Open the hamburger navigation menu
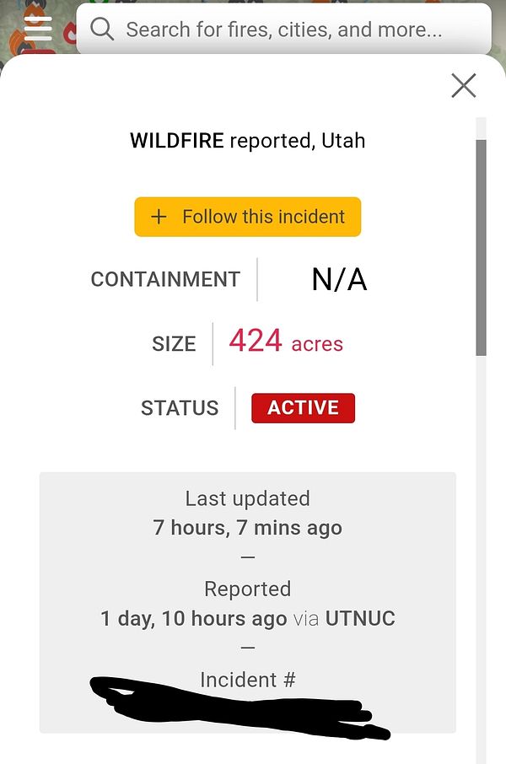This screenshot has width=506, height=764. coord(38,28)
